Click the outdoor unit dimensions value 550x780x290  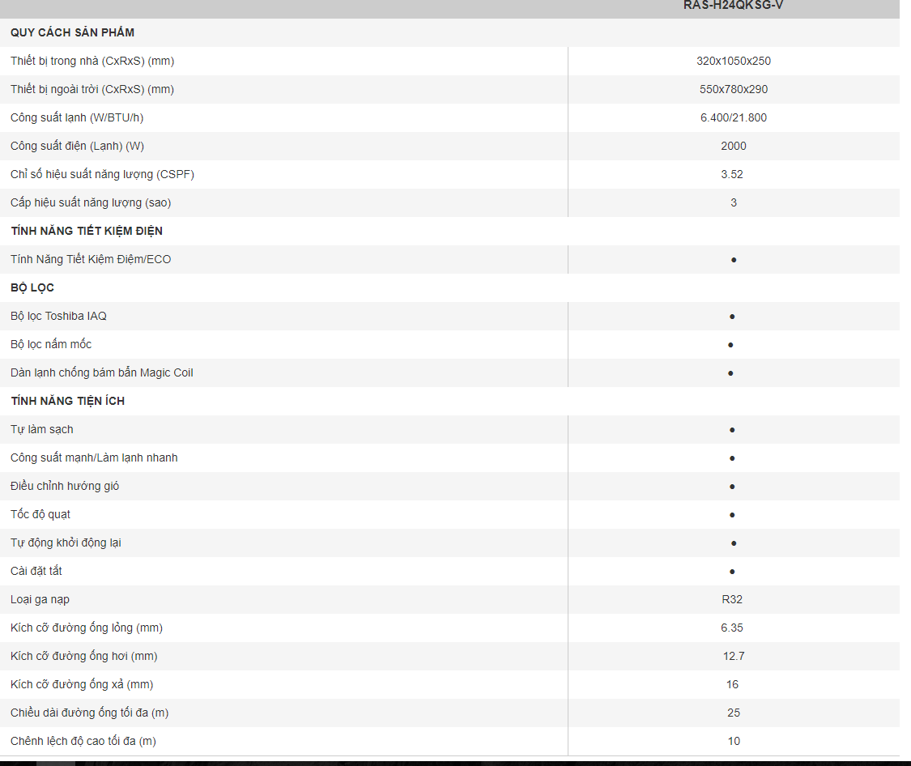pos(733,89)
